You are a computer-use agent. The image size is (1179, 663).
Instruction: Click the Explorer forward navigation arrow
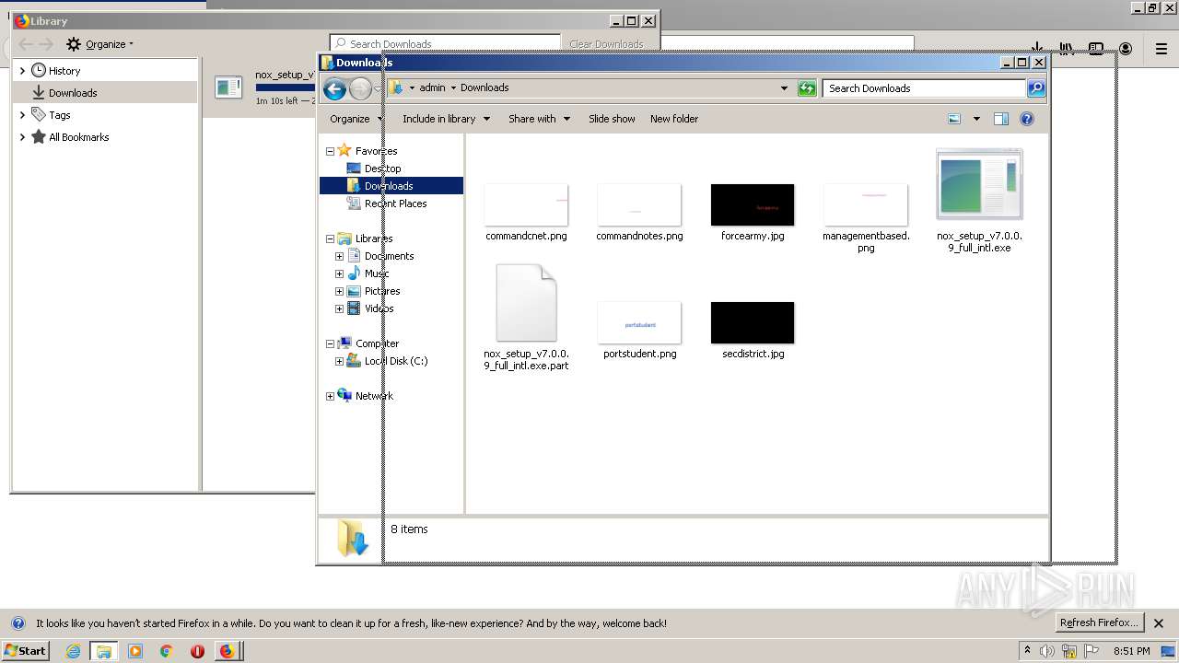tap(360, 88)
